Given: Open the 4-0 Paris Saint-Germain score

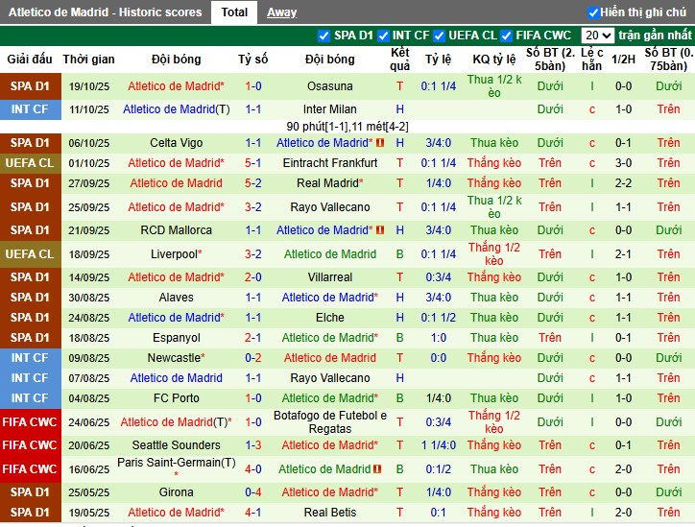Looking at the screenshot, I should pos(253,469).
